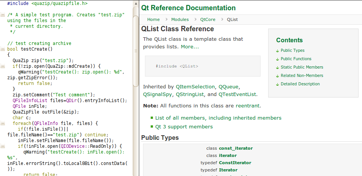Navigate to QtCore breadcrumb item
The height and width of the screenshot is (176, 362).
pos(208,19)
